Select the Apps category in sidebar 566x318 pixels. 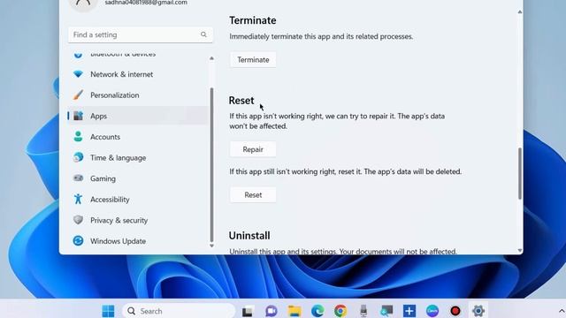138,116
